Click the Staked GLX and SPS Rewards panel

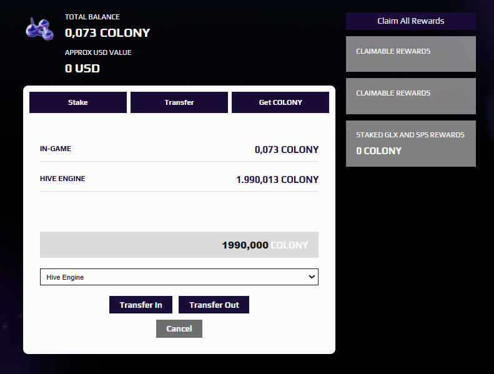click(x=411, y=144)
